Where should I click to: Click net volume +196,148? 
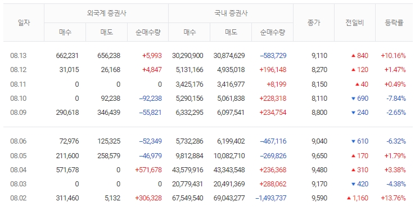tap(273, 70)
